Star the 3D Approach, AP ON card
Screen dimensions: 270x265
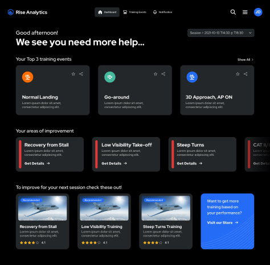coord(238,74)
